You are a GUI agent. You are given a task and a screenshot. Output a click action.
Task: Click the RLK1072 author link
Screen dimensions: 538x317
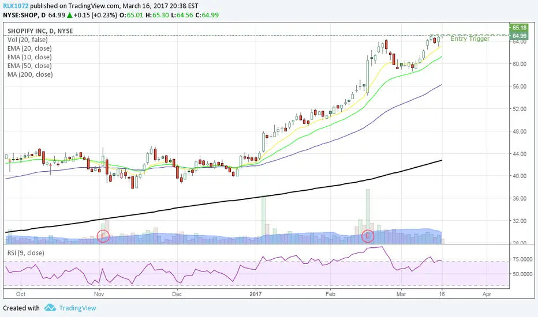(x=16, y=6)
